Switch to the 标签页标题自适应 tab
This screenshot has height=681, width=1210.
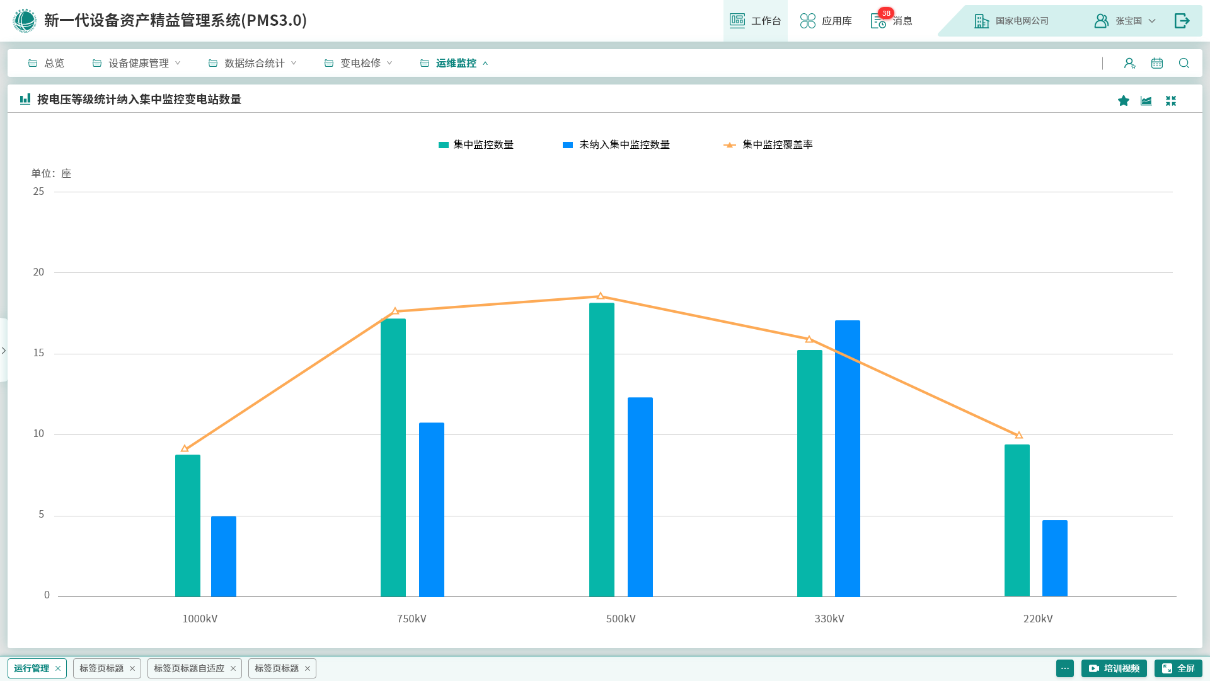(189, 668)
